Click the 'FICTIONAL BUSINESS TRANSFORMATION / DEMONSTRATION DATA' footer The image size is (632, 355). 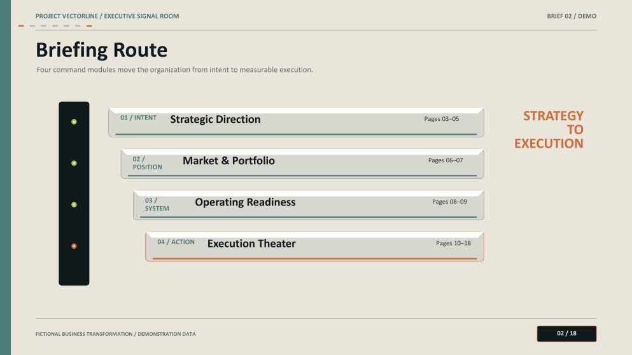116,334
